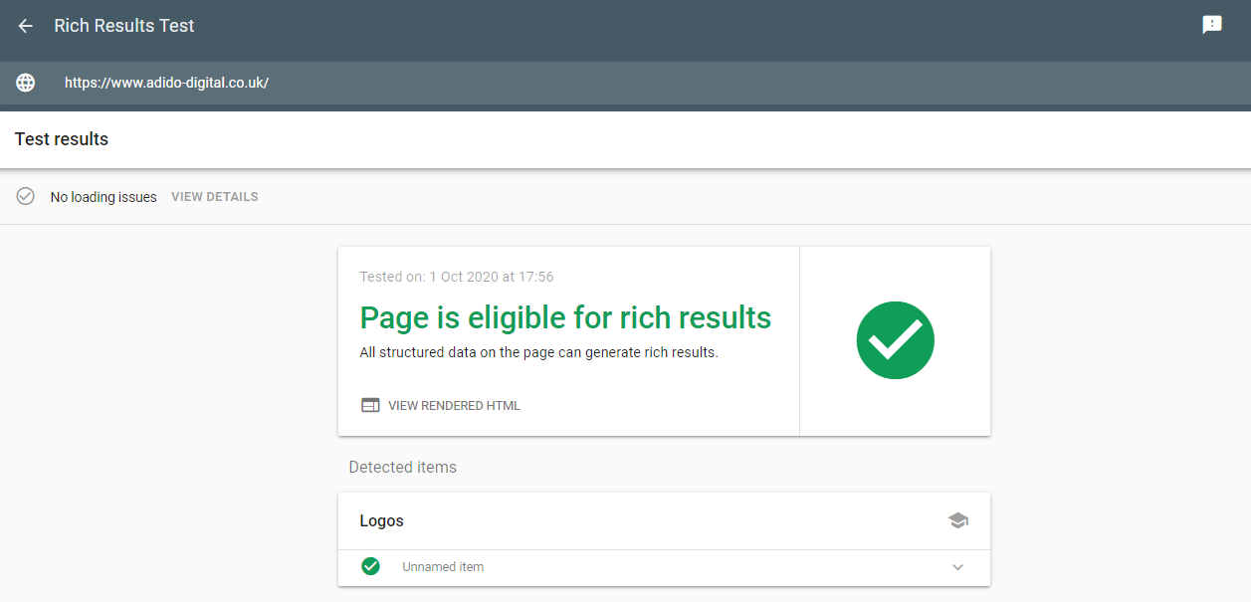Open the send feedback icon
Image resolution: width=1251 pixels, height=602 pixels.
[x=1211, y=26]
